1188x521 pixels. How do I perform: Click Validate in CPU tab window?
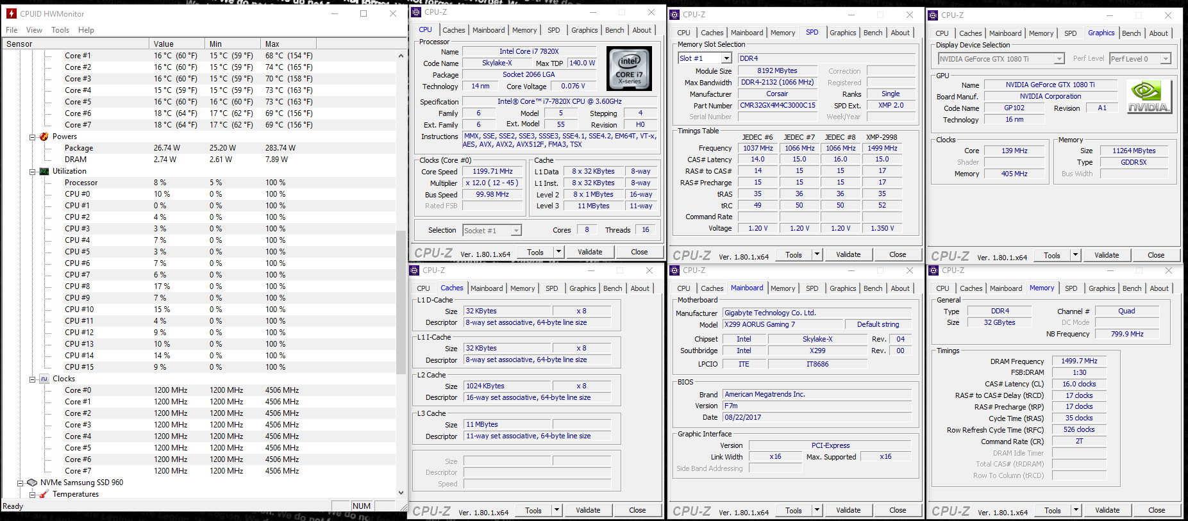coord(590,252)
